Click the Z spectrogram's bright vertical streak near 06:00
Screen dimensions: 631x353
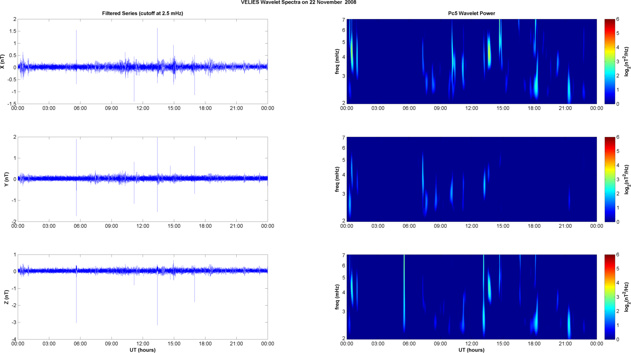click(404, 294)
